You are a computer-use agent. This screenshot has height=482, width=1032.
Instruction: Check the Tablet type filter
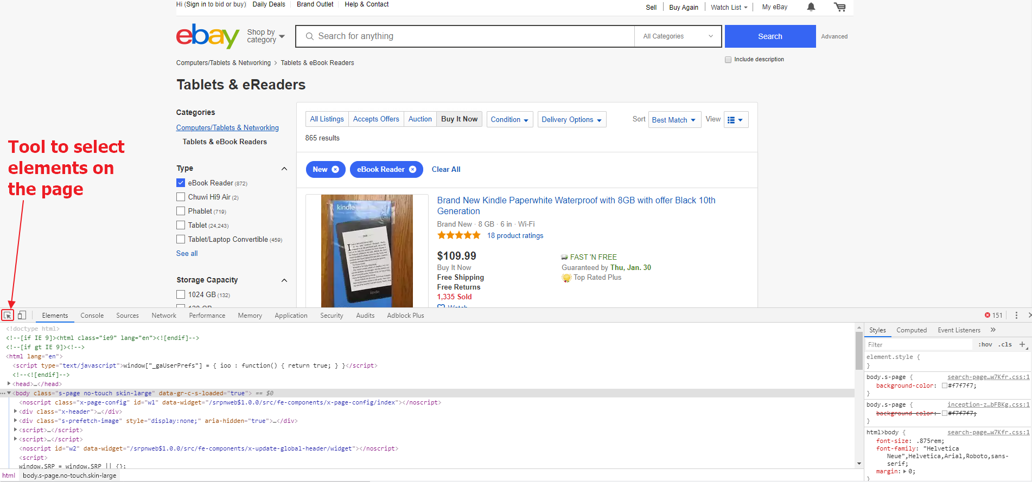click(181, 225)
